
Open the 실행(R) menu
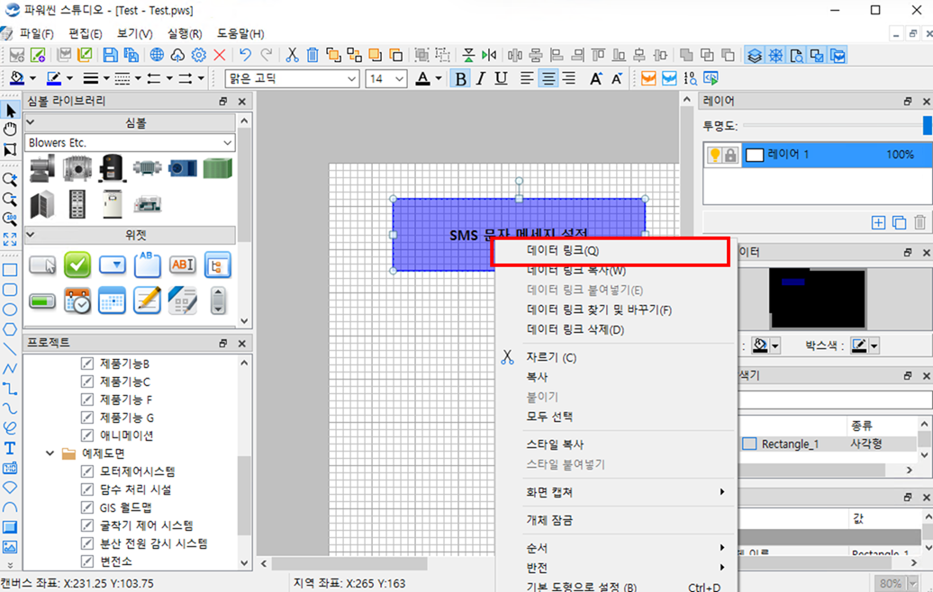tap(185, 33)
